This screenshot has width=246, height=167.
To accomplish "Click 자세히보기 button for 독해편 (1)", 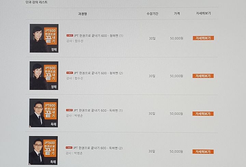I will 203,114.
